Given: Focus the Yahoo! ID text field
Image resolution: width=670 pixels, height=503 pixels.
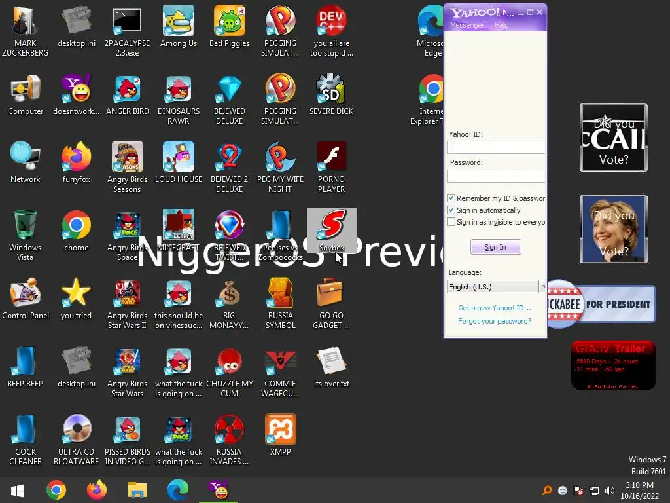Looking at the screenshot, I should point(496,147).
